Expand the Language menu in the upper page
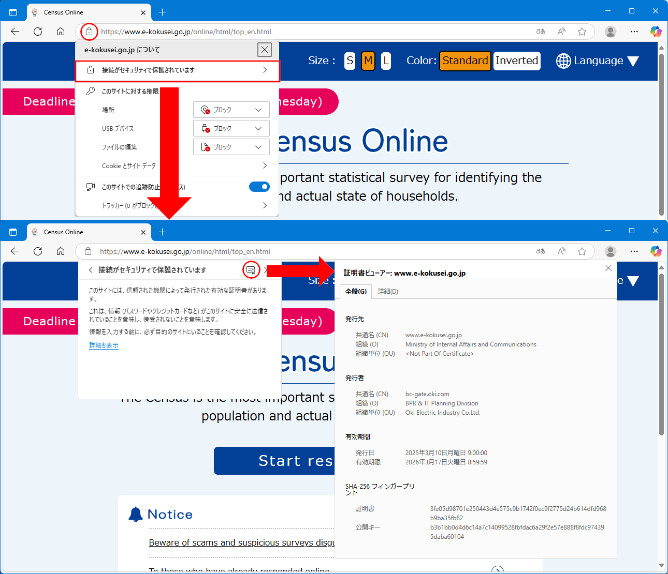Screen dimensions: 668x574 coord(598,61)
